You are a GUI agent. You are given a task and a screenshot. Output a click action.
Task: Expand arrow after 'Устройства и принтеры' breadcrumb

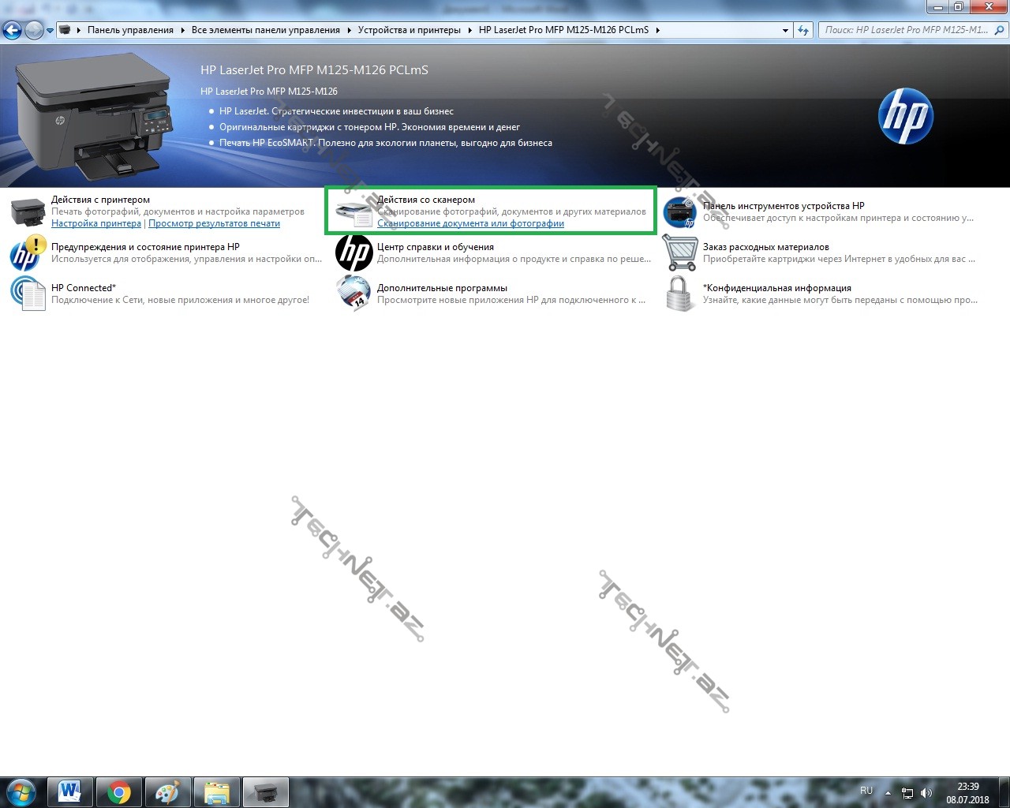coord(469,30)
